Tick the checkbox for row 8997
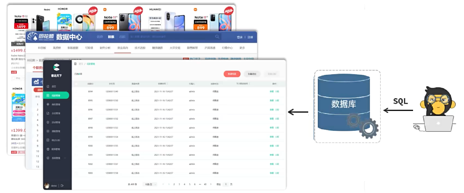Image resolution: width=464 pixels, height=193 pixels. [x=76, y=118]
